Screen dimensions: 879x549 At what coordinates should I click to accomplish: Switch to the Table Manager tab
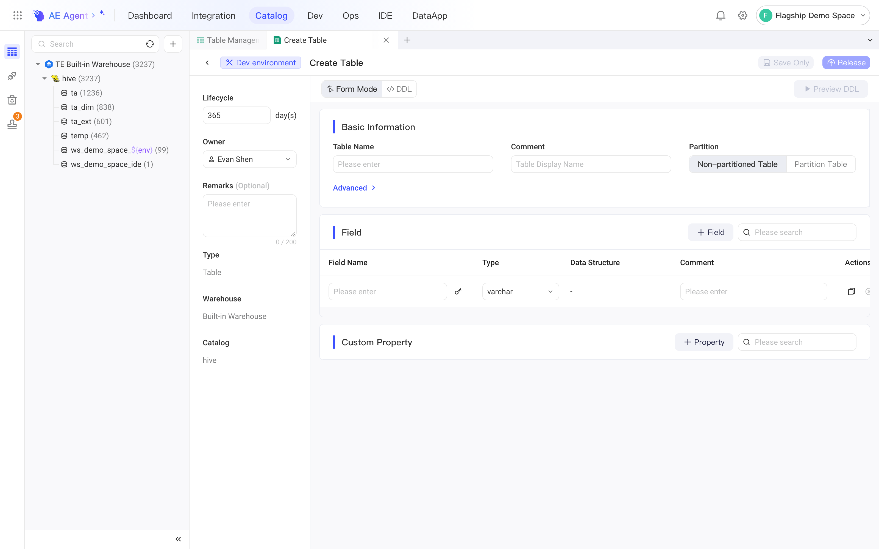click(228, 40)
